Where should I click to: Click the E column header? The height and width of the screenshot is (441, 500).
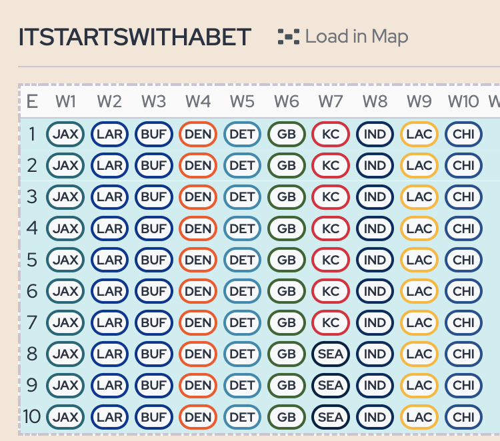[x=32, y=102]
